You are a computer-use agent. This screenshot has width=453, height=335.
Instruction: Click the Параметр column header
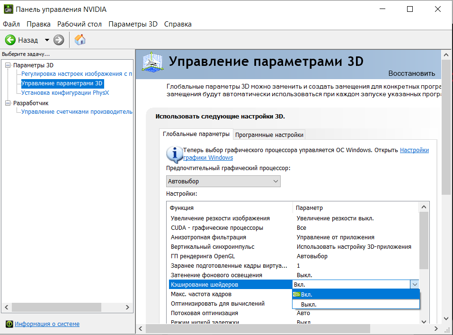pyautogui.click(x=356, y=208)
